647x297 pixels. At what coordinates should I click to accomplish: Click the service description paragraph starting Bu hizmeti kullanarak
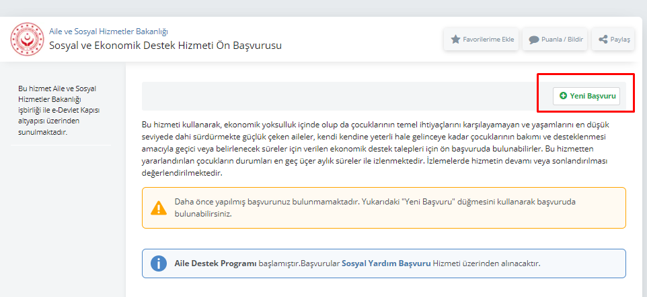click(375, 149)
